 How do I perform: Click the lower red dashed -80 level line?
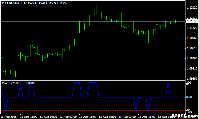93,111
